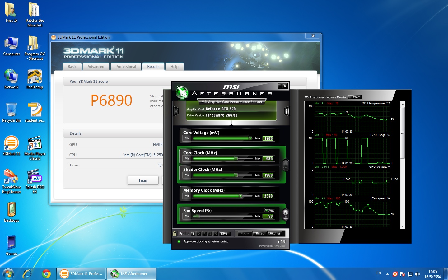The width and height of the screenshot is (448, 280).
Task: Save the current Afterburner profile
Action: [225, 233]
